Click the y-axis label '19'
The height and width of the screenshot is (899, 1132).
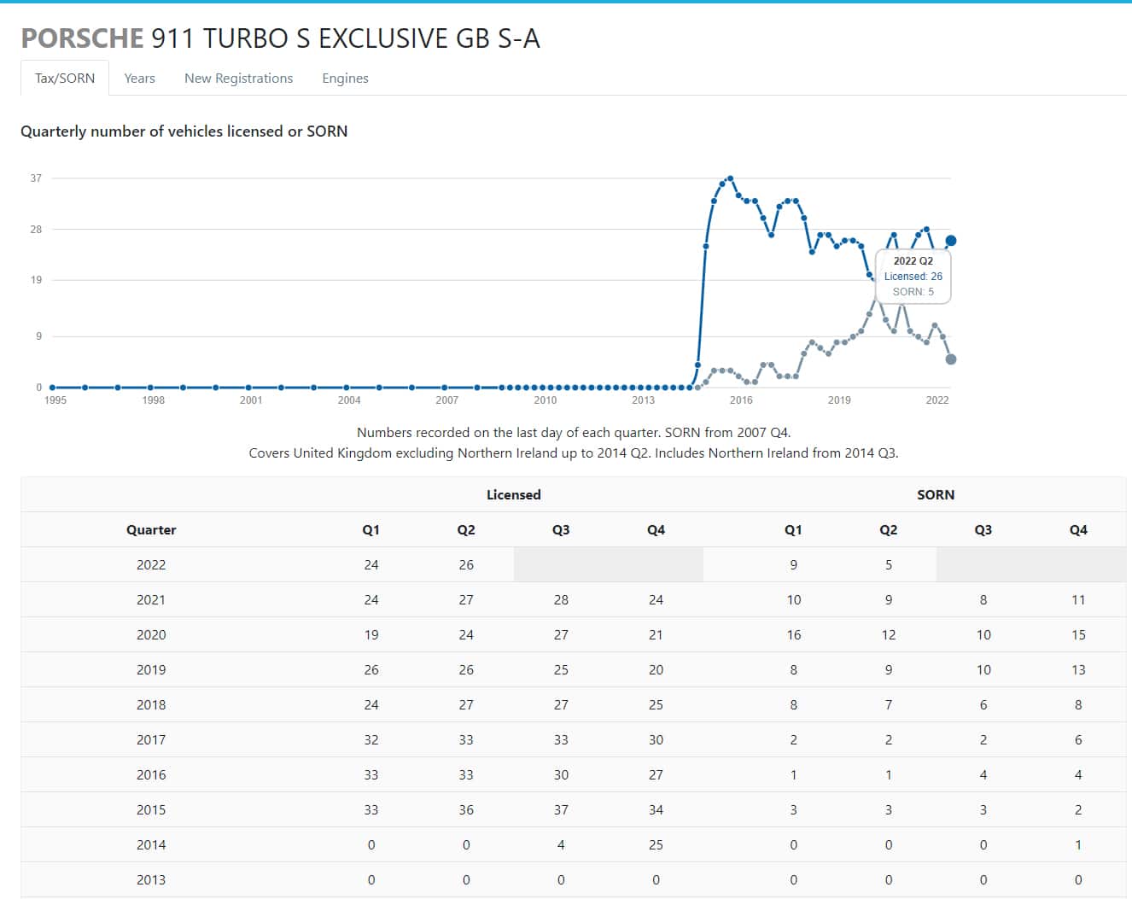click(x=36, y=280)
